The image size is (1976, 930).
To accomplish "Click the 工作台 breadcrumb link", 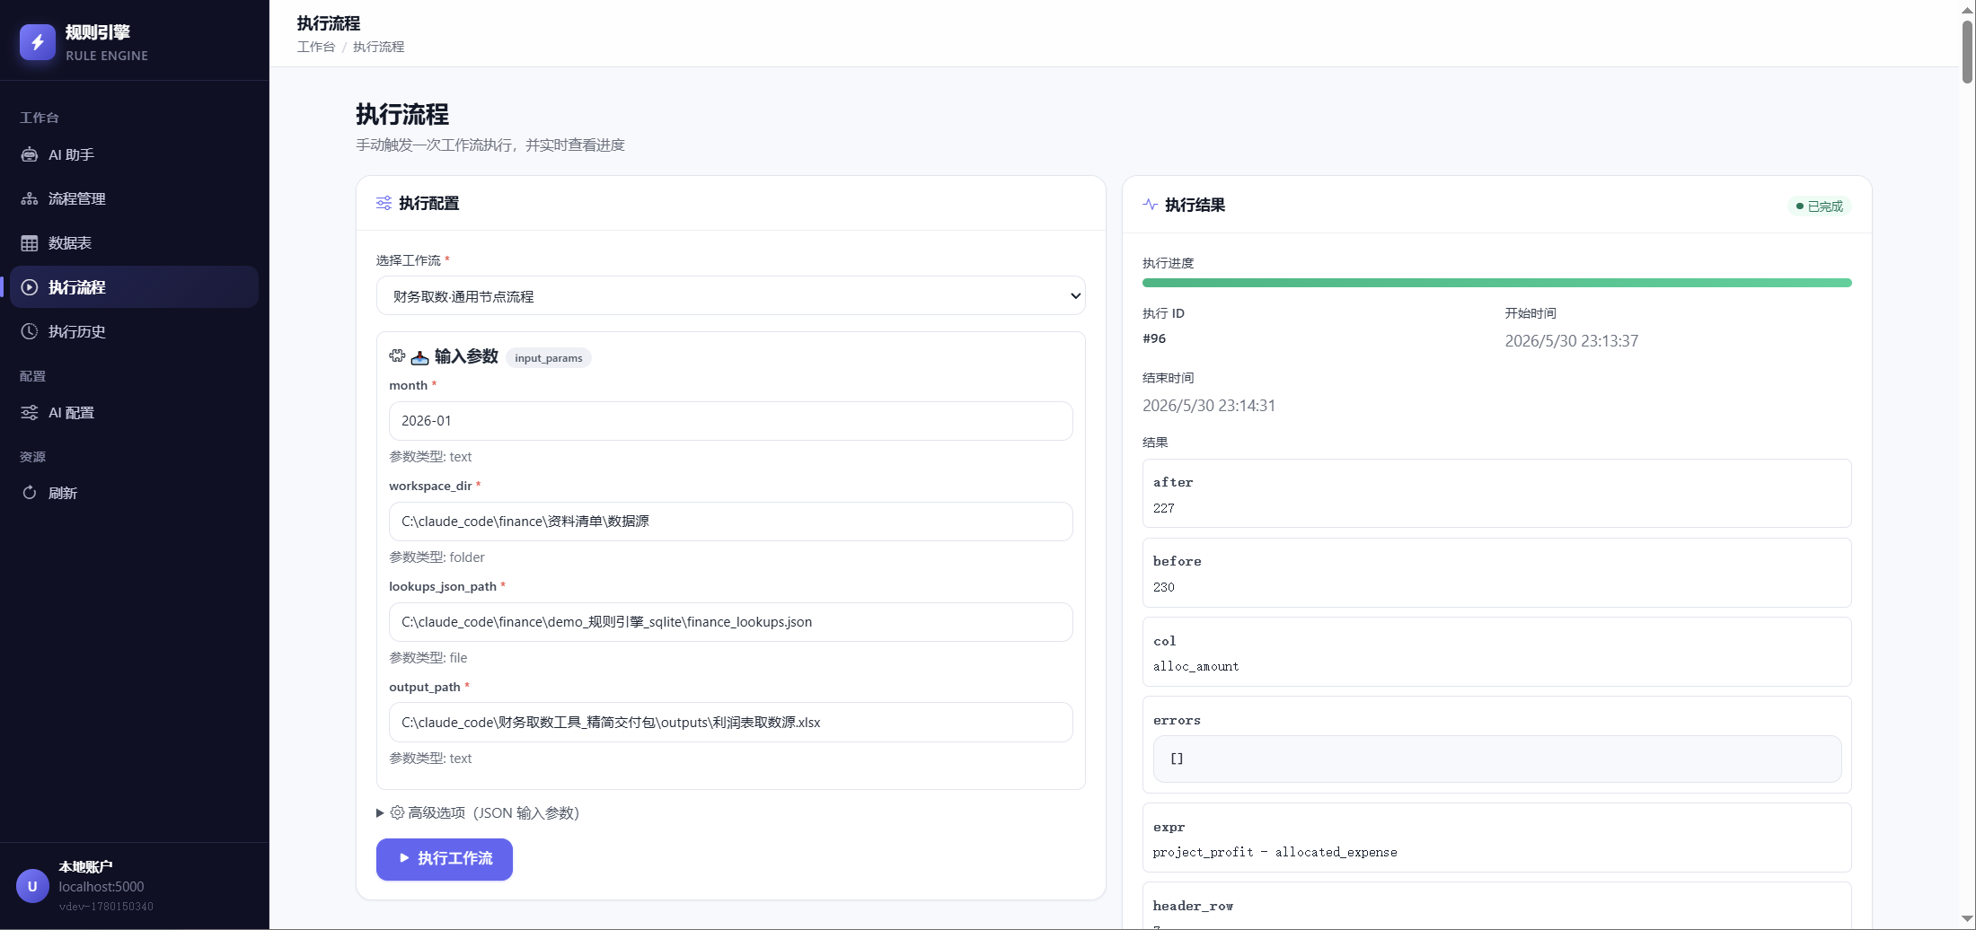I will pos(316,47).
